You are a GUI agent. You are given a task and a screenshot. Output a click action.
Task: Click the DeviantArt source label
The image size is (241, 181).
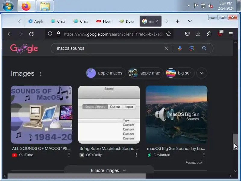click(x=162, y=155)
